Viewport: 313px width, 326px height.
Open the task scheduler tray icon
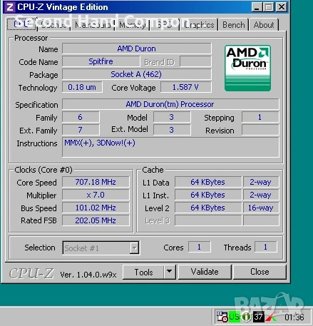pos(222,317)
